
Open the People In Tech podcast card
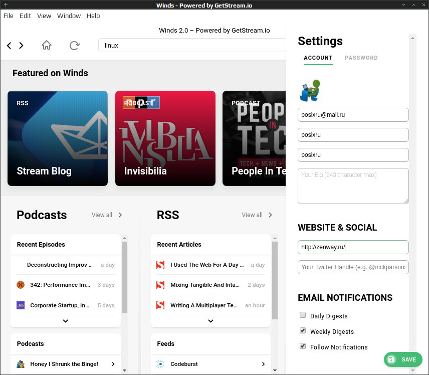coord(254,138)
